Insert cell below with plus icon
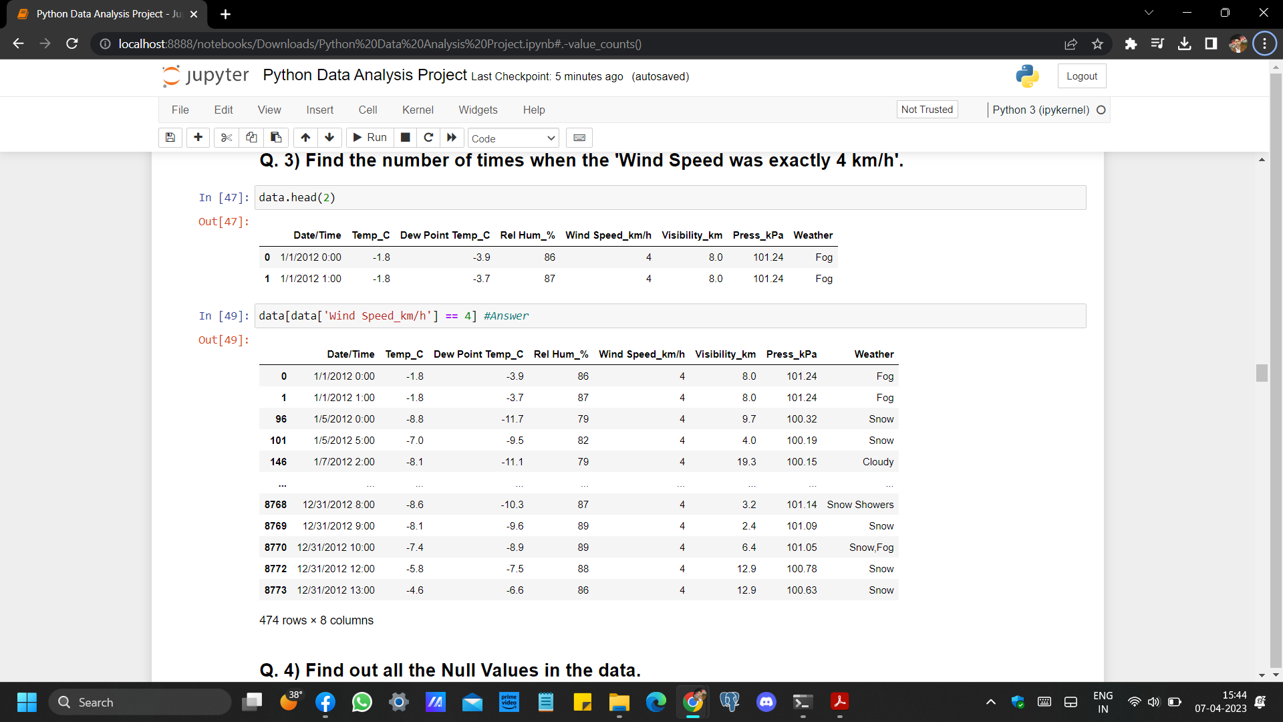 (x=198, y=138)
